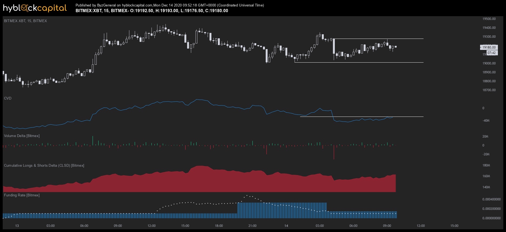
Task: Click the 07:42 candle countdown timer
Action: click(492, 53)
